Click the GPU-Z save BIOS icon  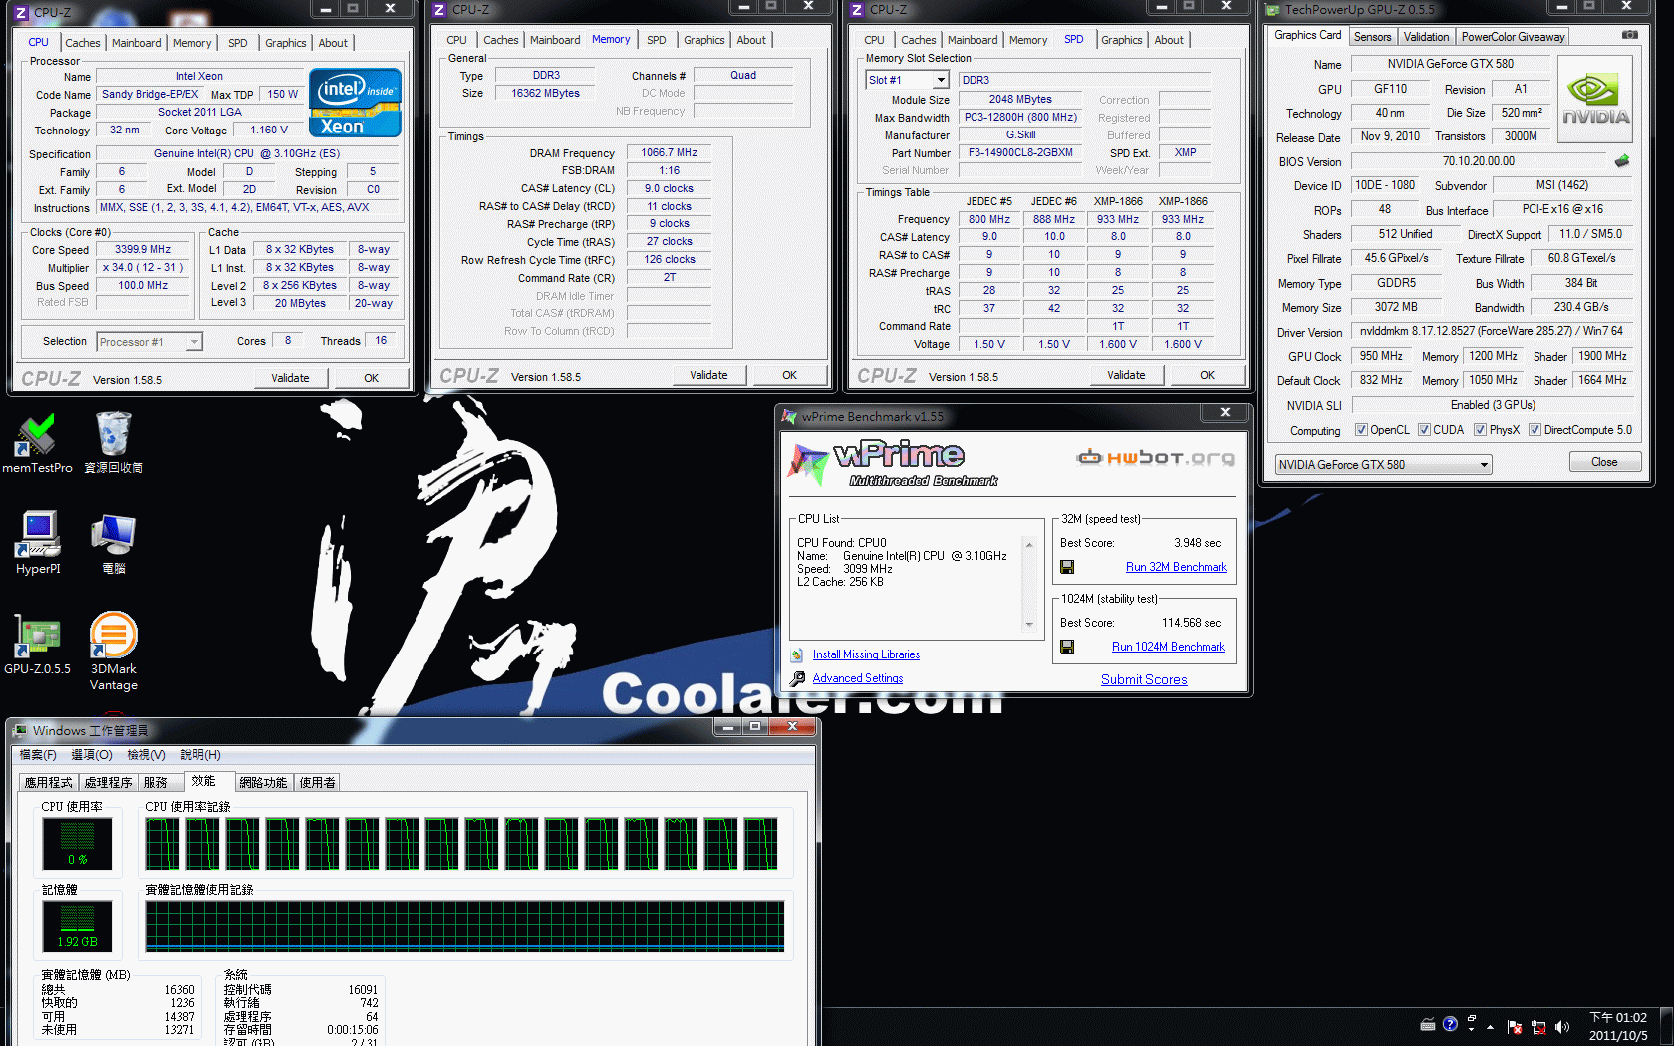pyautogui.click(x=1622, y=160)
